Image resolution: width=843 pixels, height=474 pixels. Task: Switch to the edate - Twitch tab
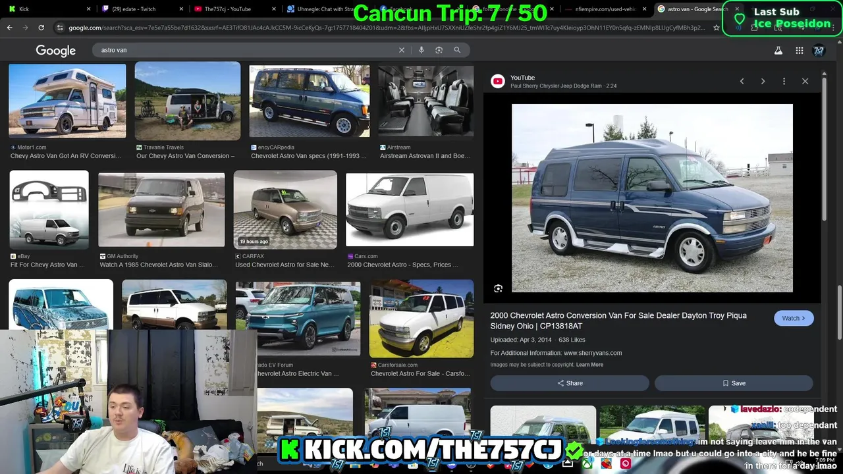[142, 9]
